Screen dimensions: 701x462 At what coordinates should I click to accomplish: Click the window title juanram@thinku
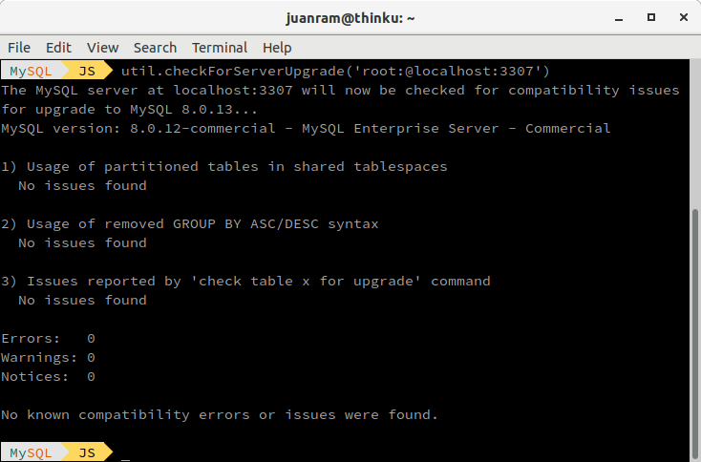[x=350, y=18]
